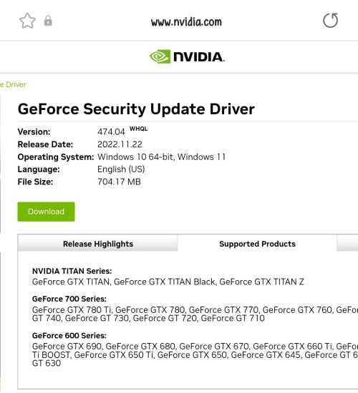Click the release date 2022.11.22
Viewport: 358px width, 393px height.
pyautogui.click(x=120, y=144)
